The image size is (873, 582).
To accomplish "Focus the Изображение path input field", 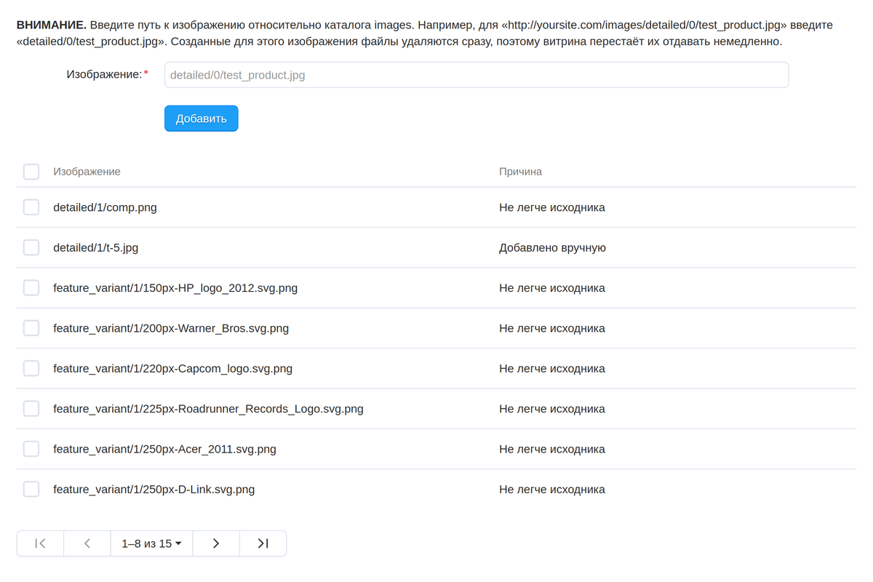I will point(477,75).
